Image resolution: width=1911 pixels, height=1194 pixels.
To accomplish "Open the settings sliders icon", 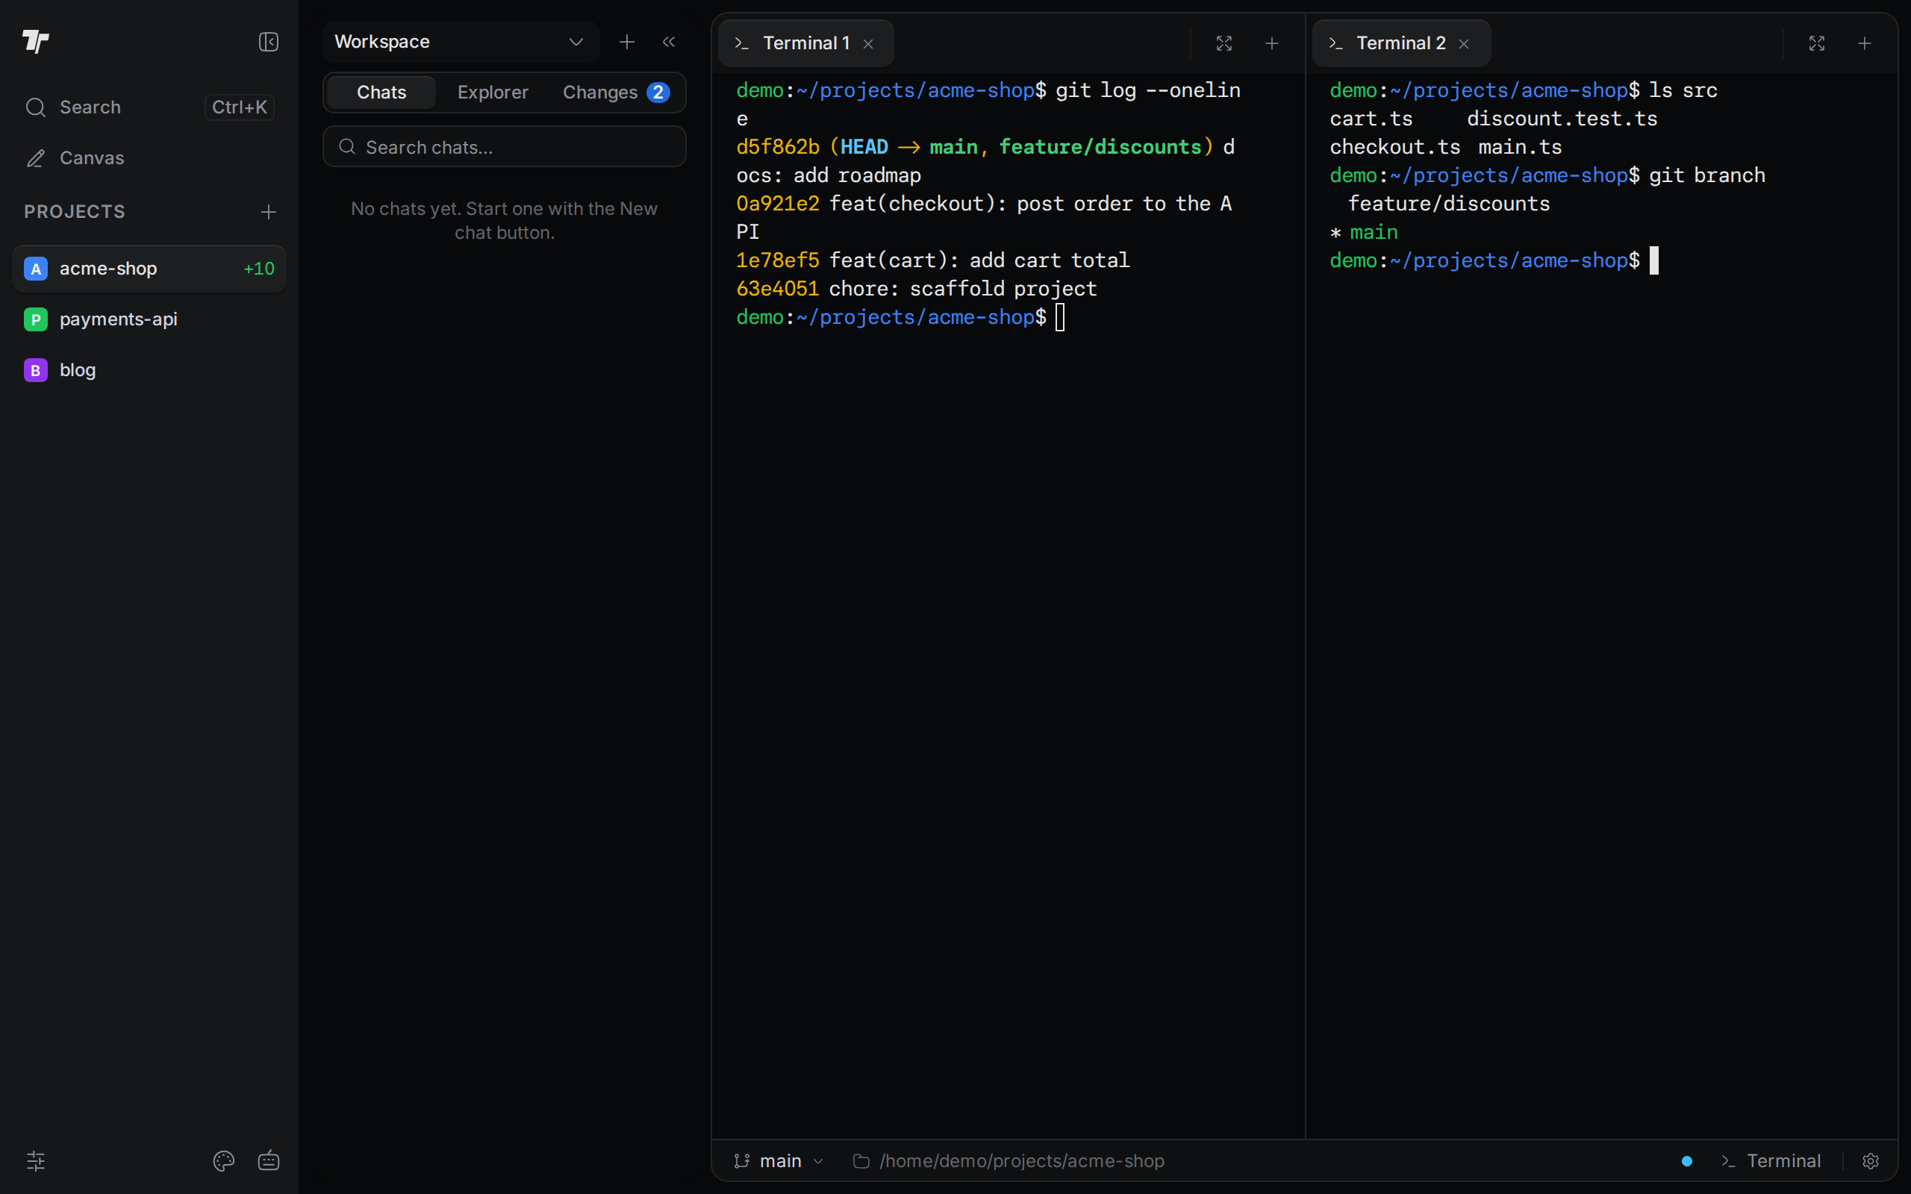I will point(36,1160).
